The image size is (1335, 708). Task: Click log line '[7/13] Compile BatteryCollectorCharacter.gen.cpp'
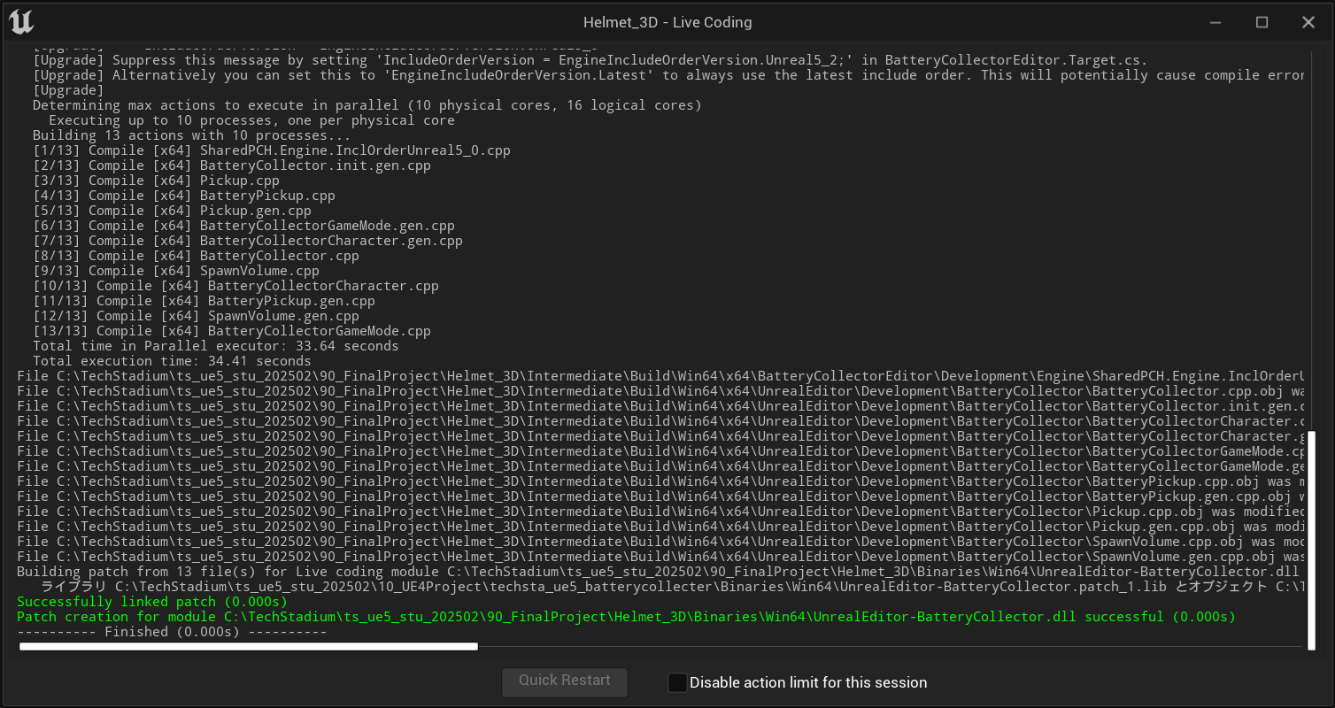pyautogui.click(x=248, y=241)
